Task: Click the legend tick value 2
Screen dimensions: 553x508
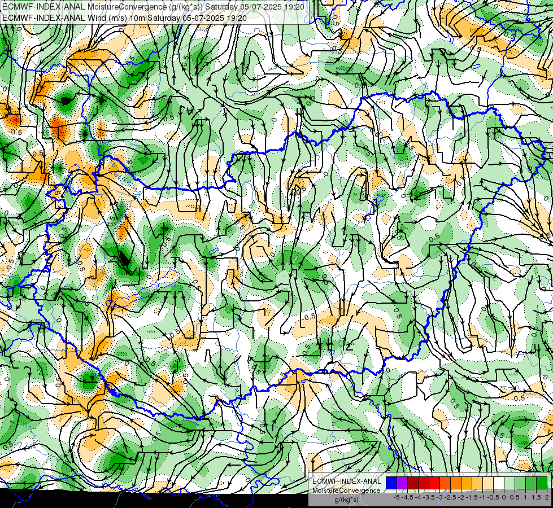Action: pyautogui.click(x=547, y=497)
